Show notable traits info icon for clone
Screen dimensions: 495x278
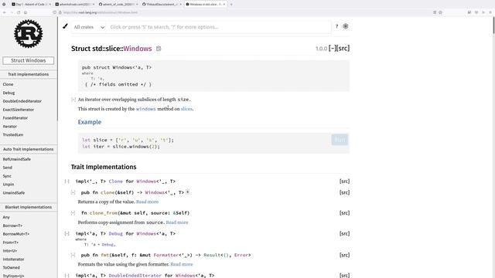(187, 192)
